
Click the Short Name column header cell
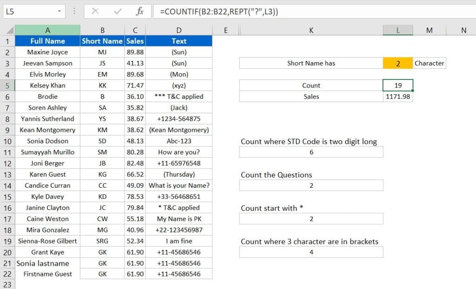click(102, 41)
